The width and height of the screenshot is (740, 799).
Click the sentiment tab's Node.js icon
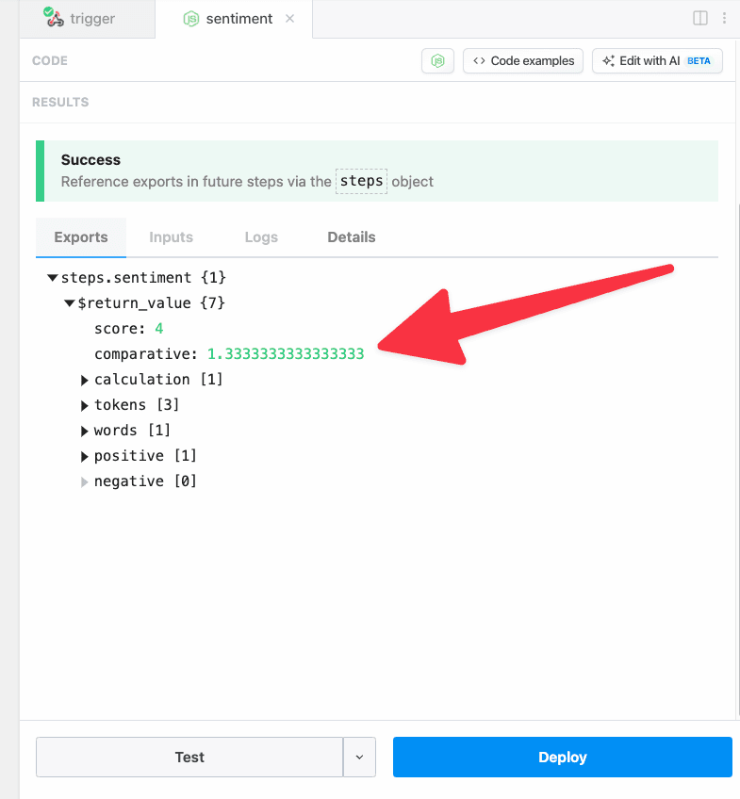coord(191,19)
